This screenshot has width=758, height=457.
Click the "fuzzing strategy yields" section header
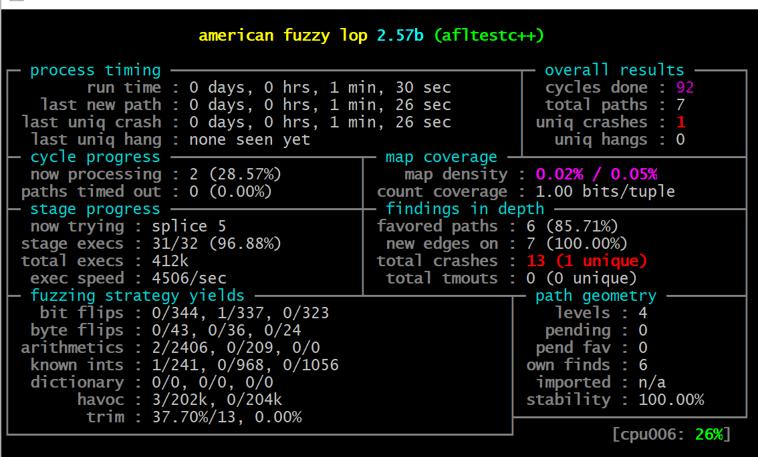[137, 296]
